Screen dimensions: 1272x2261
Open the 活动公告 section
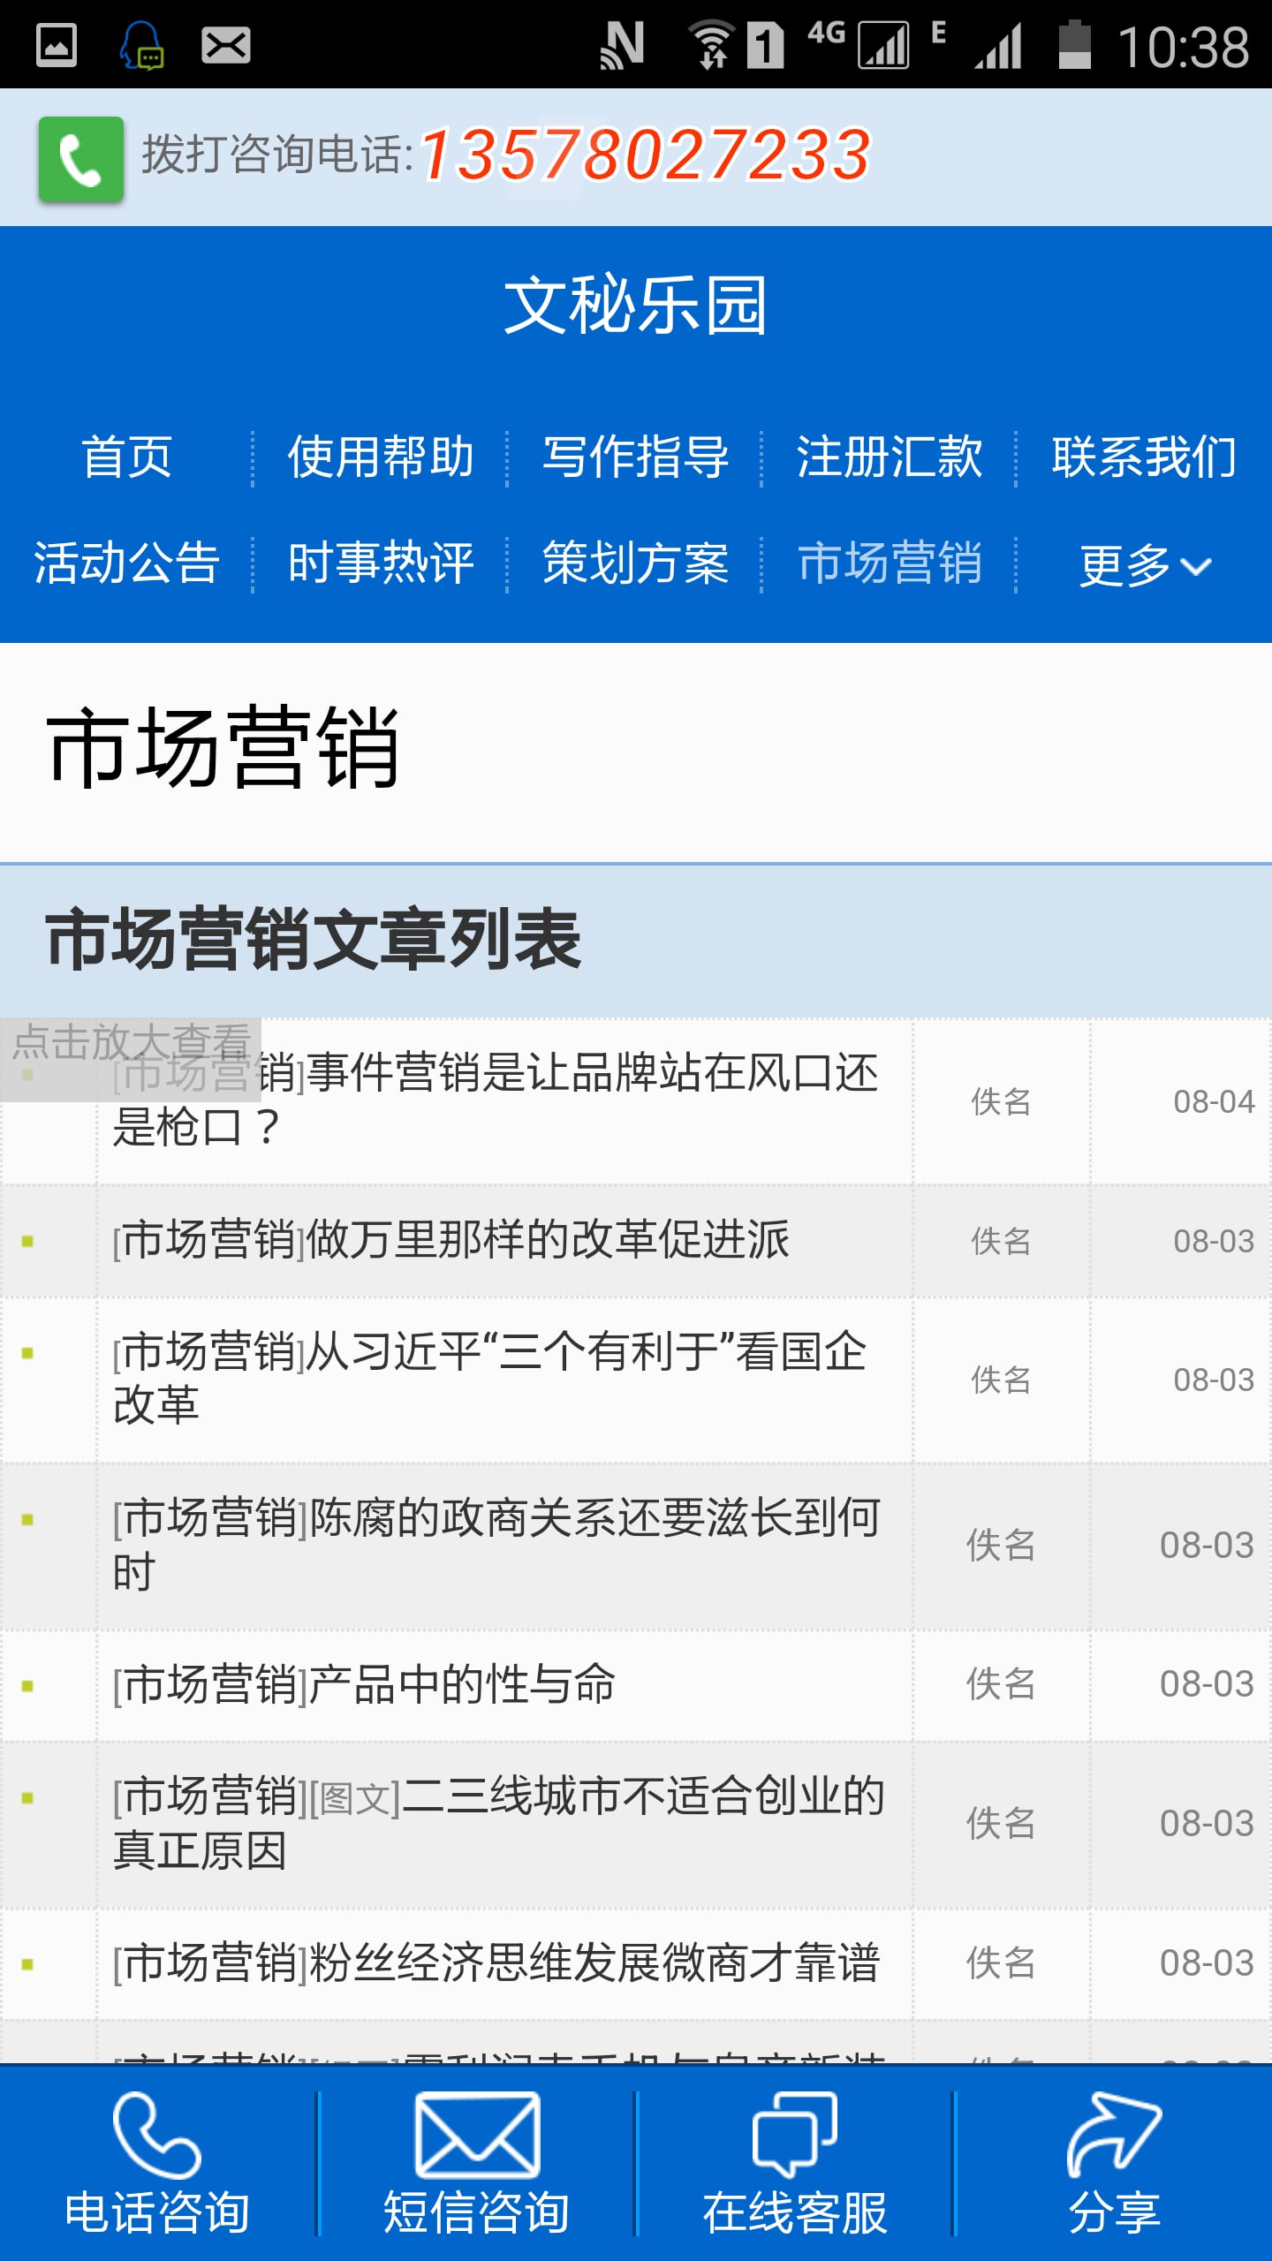[127, 563]
